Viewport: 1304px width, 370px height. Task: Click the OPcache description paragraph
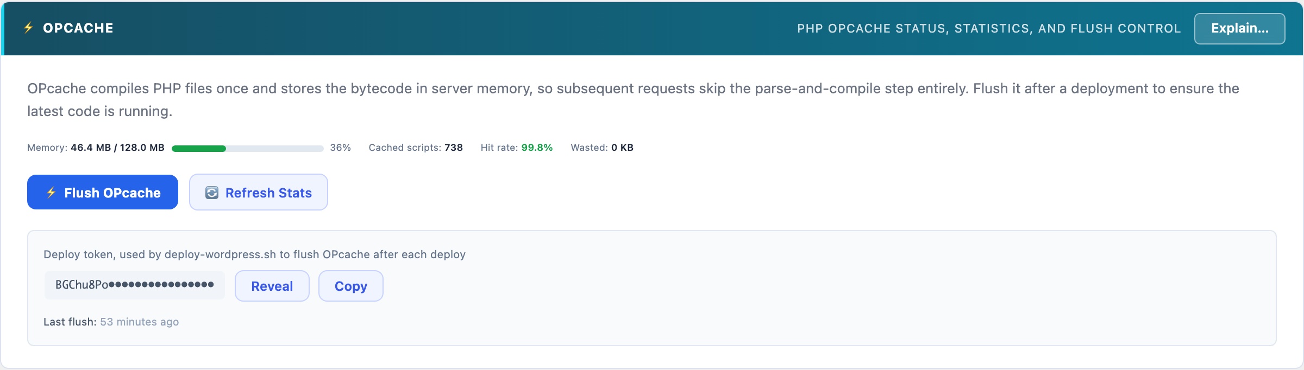633,100
